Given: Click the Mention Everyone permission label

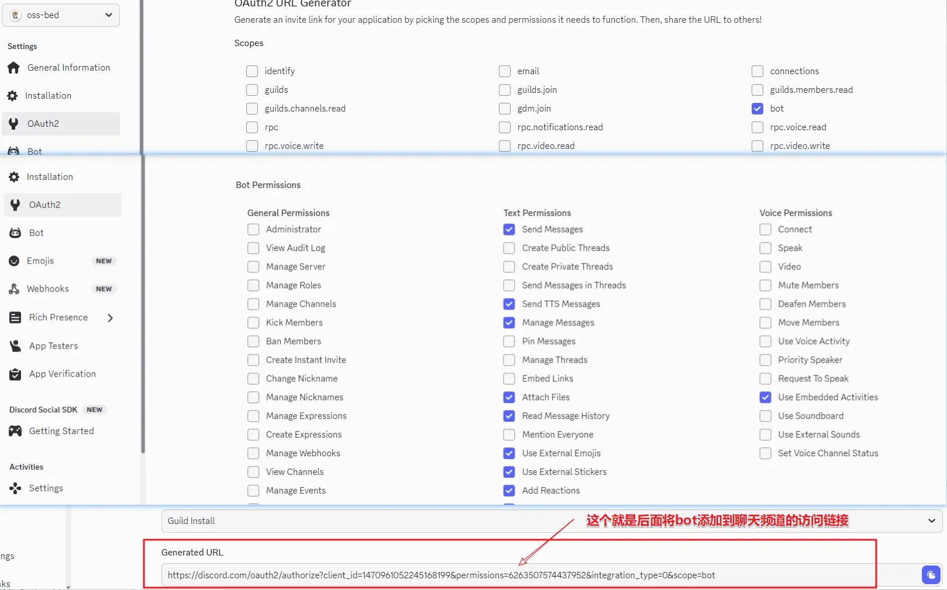Looking at the screenshot, I should 557,435.
